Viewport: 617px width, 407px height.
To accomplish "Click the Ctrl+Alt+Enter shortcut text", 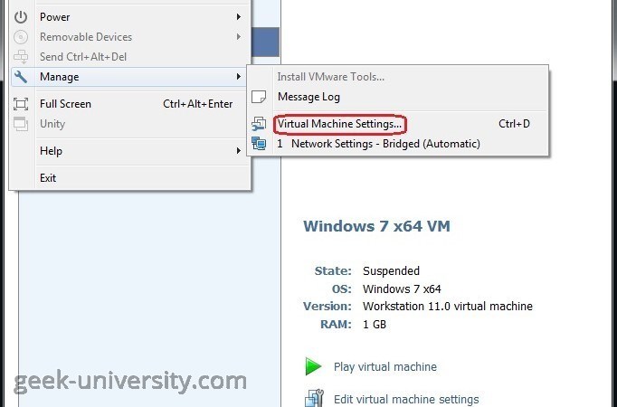I will click(x=198, y=104).
